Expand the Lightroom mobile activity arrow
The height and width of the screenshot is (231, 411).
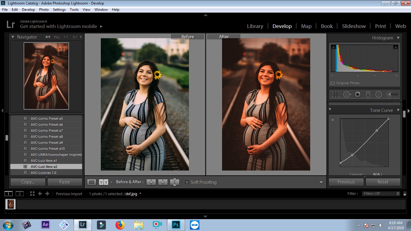101,26
